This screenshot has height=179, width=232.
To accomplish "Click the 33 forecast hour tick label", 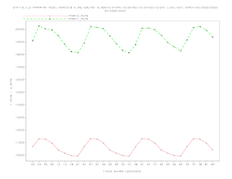I will [x=103, y=164].
